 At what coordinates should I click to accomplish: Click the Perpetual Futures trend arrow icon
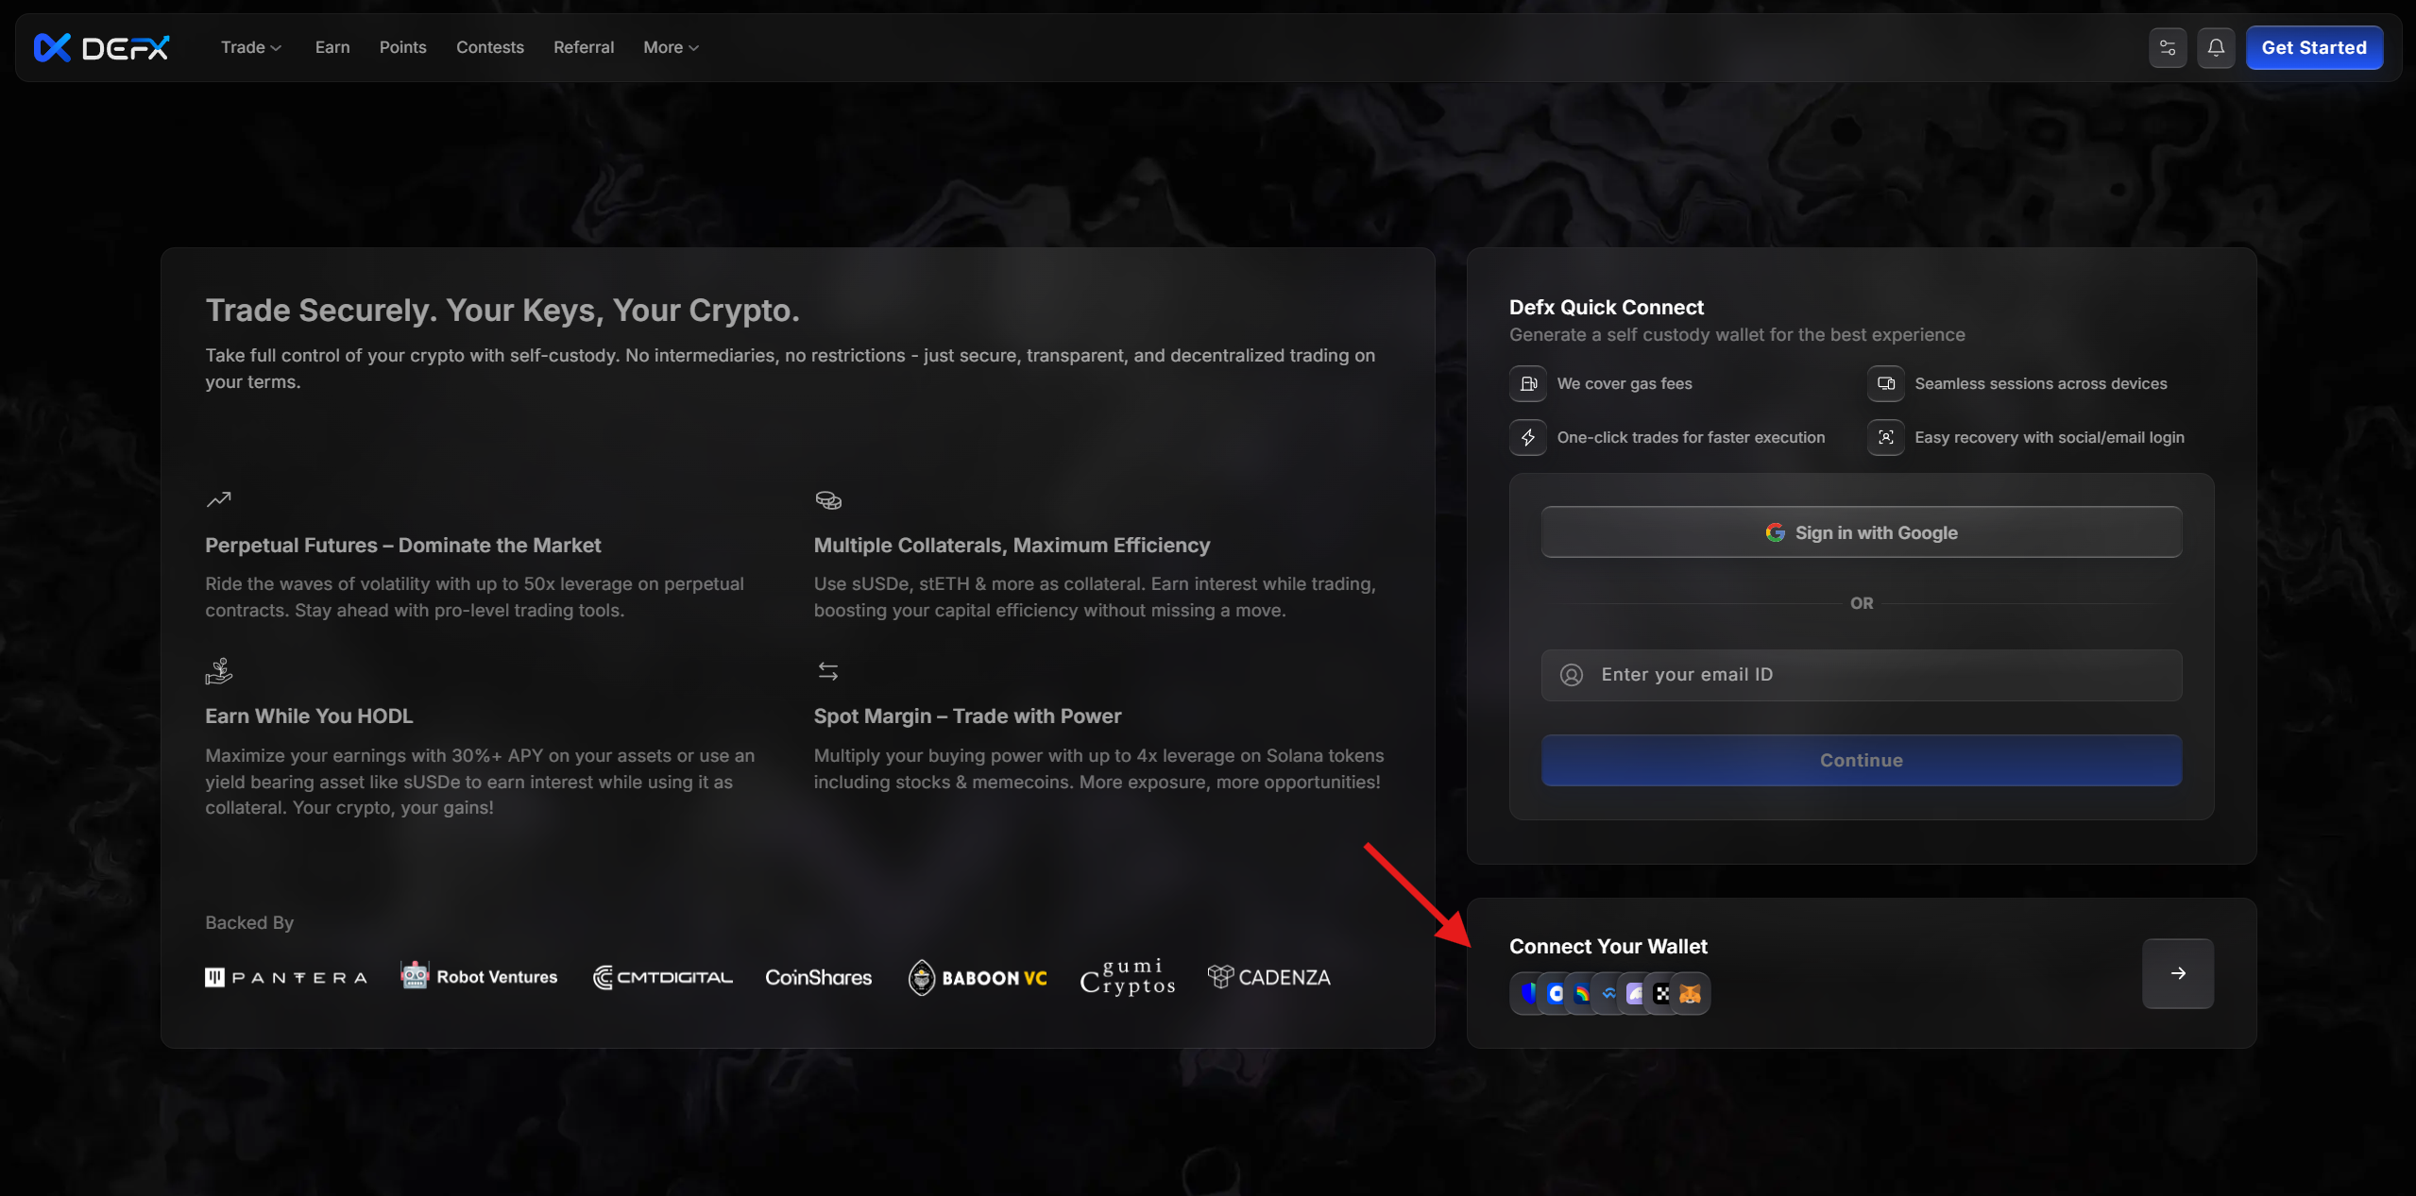219,499
